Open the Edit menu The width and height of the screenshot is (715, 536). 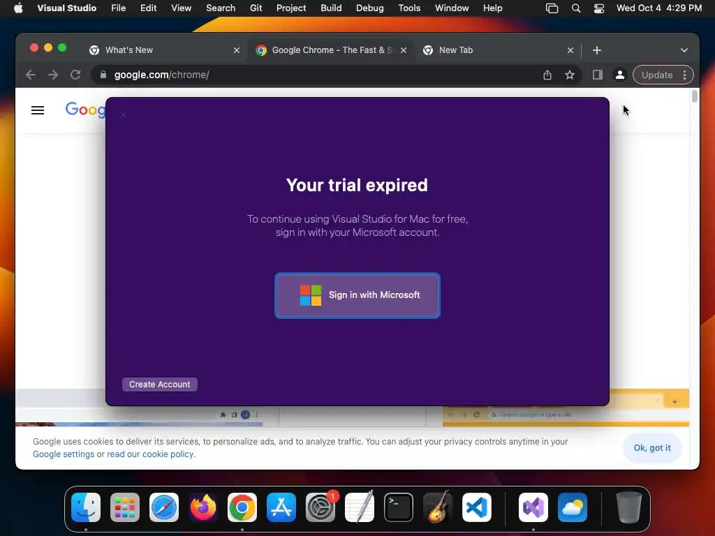148,8
